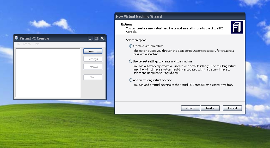Click the server tower icon in wizard header
The height and width of the screenshot is (148, 270).
(x=237, y=27)
